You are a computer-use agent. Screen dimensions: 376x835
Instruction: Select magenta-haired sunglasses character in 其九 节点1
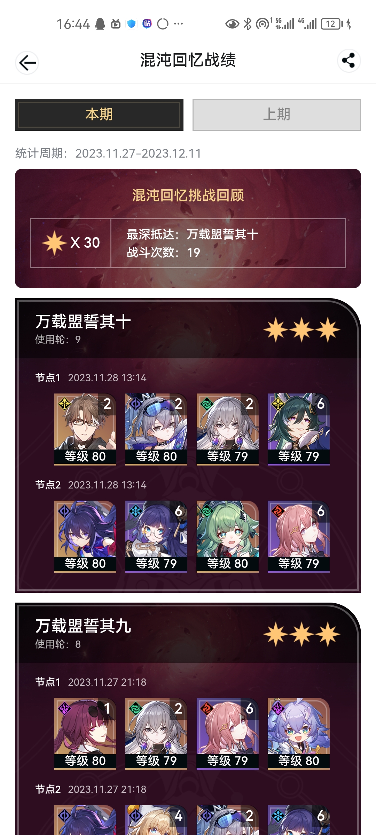coord(85,734)
